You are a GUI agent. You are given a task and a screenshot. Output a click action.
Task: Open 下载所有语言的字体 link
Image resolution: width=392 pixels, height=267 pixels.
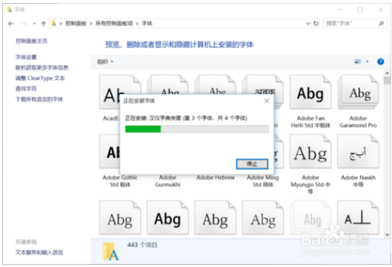[x=39, y=99]
